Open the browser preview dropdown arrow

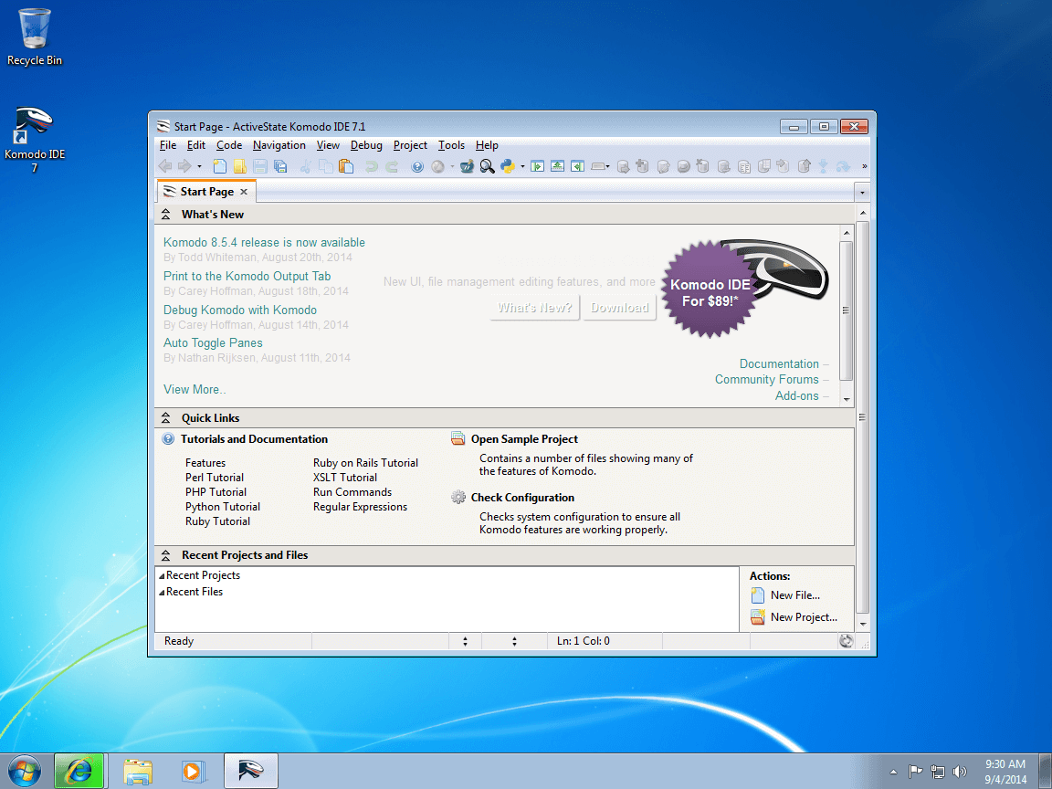click(x=452, y=167)
